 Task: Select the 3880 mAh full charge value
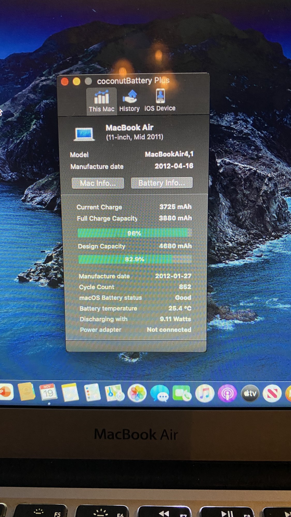(175, 218)
